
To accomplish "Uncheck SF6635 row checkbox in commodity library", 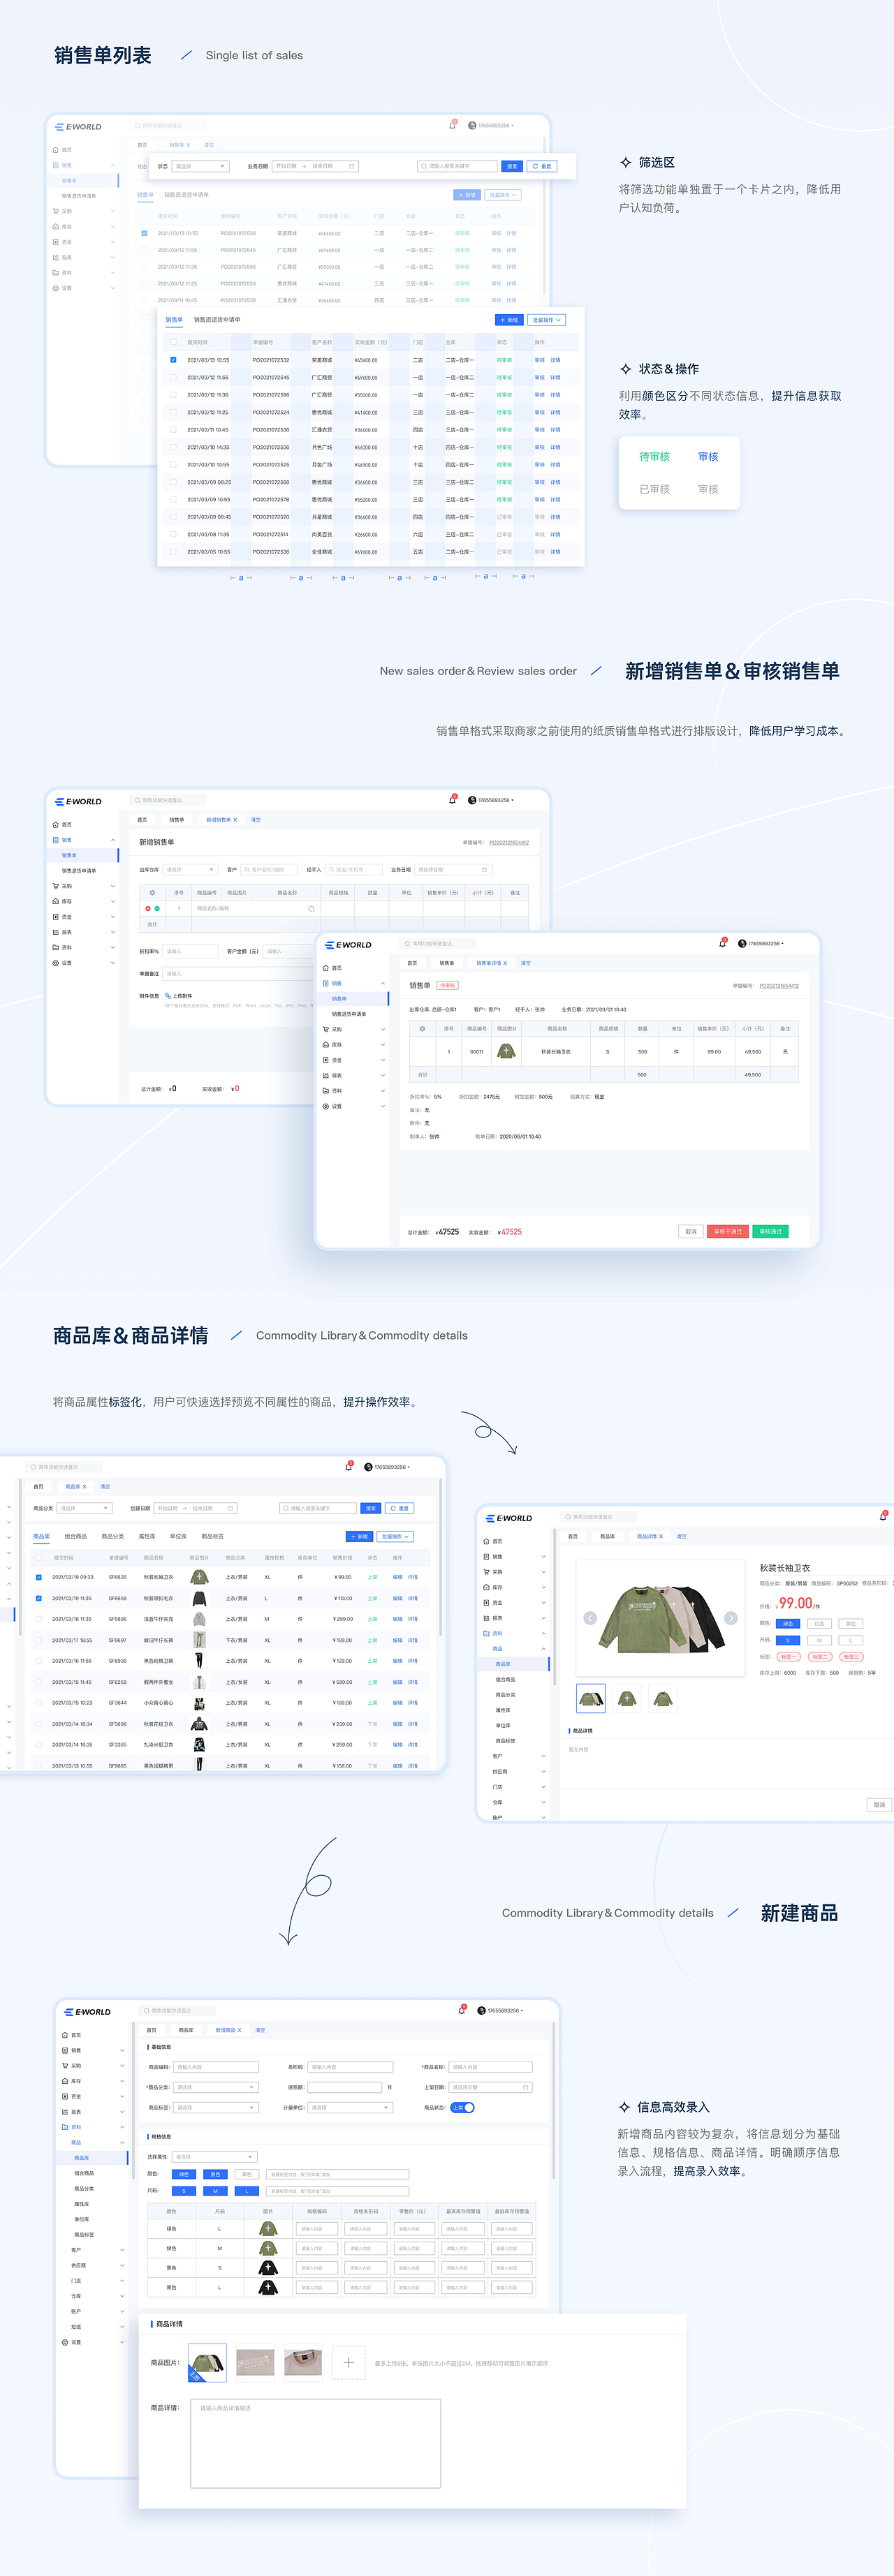I will 39,1577.
